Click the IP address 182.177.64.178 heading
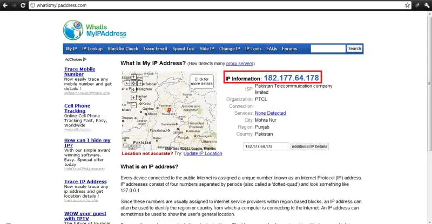Image resolution: width=432 pixels, height=224 pixels. point(291,78)
